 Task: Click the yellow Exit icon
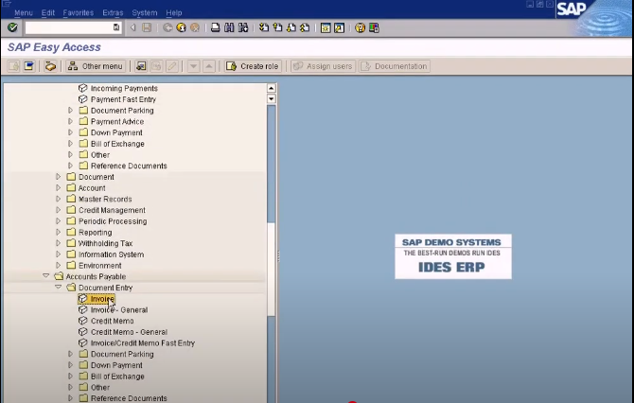[x=181, y=27]
